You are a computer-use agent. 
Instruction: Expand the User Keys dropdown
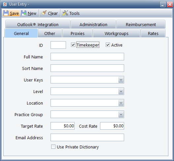(x=121, y=80)
